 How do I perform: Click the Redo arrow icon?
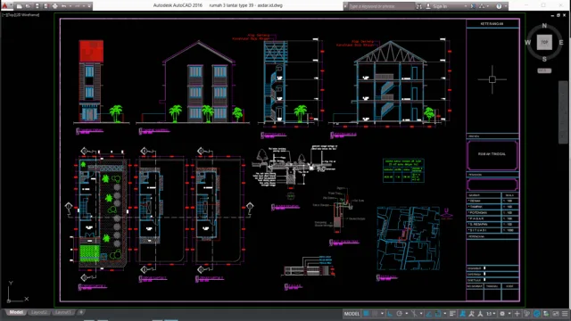point(78,6)
